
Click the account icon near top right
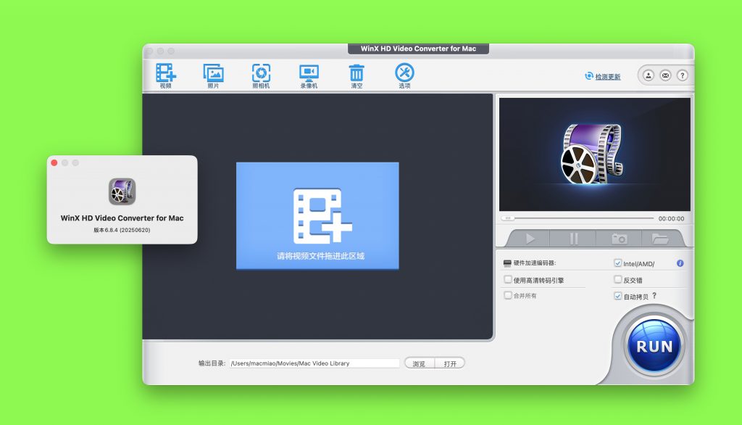(x=649, y=75)
